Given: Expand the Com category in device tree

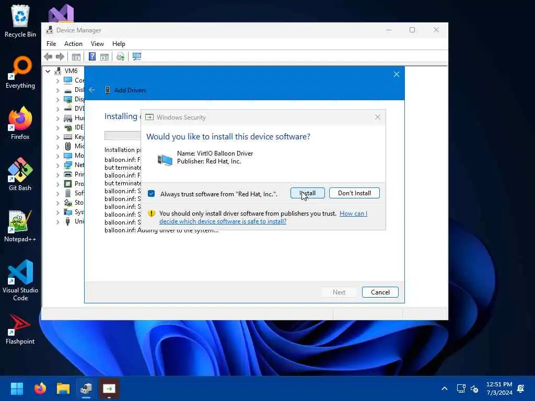Looking at the screenshot, I should [57, 81].
